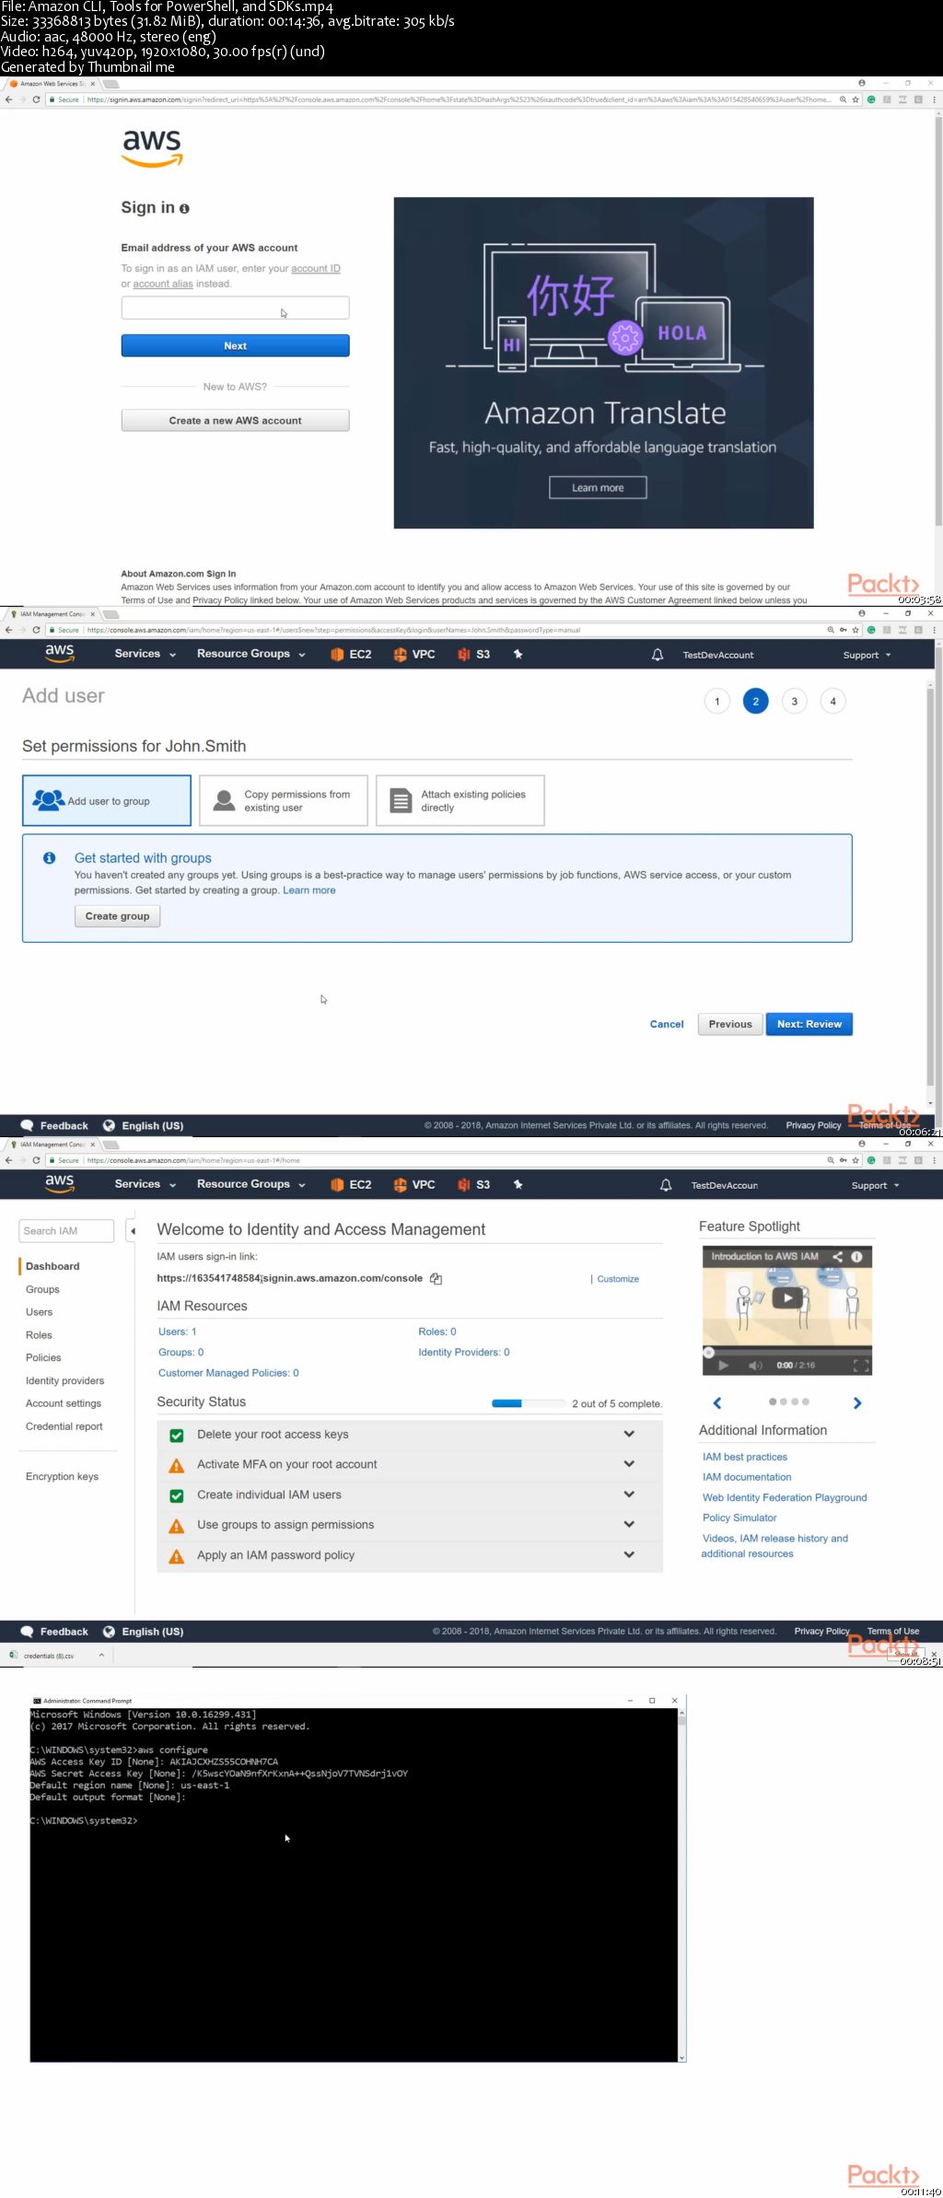Click the share icon on IAM video

[x=837, y=1256]
